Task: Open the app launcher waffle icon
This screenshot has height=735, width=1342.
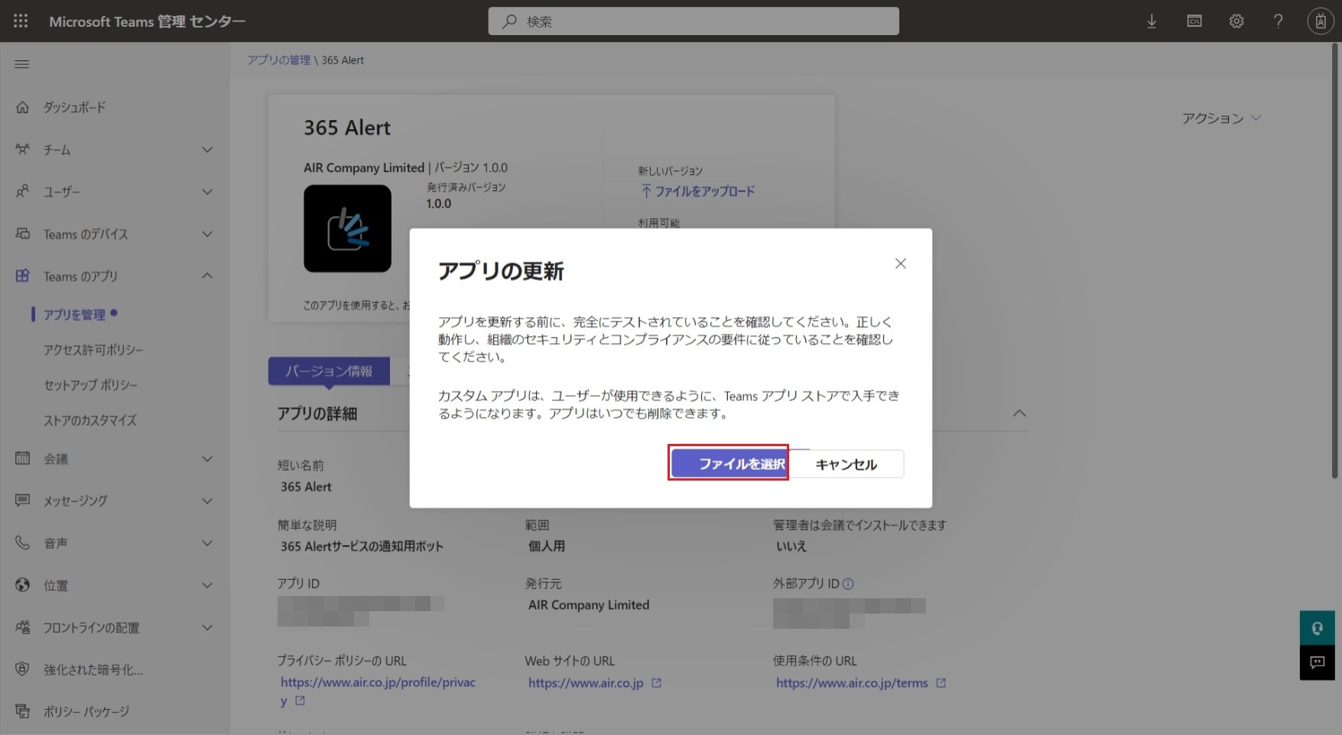Action: pos(21,21)
